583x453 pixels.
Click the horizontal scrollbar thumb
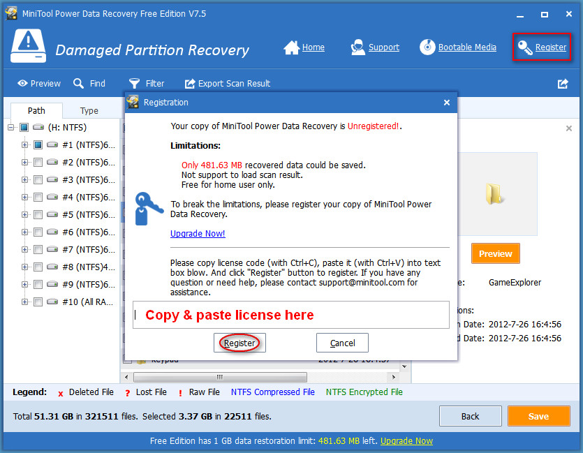[x=220, y=377]
